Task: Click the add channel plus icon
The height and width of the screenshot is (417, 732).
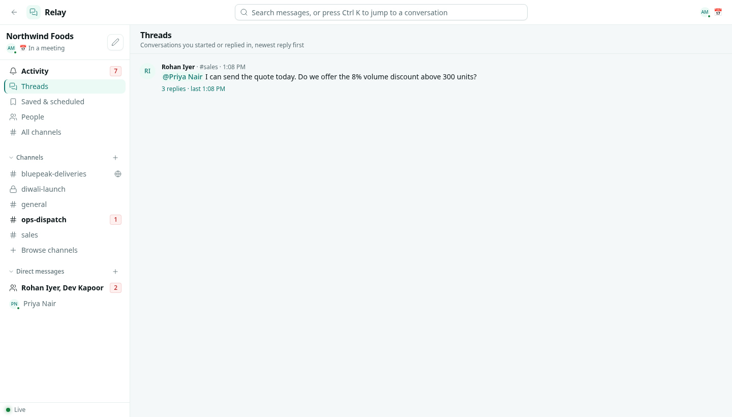Action: pos(115,158)
